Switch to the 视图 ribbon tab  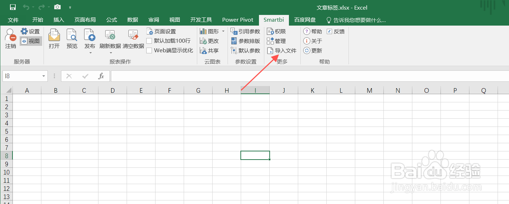click(175, 20)
